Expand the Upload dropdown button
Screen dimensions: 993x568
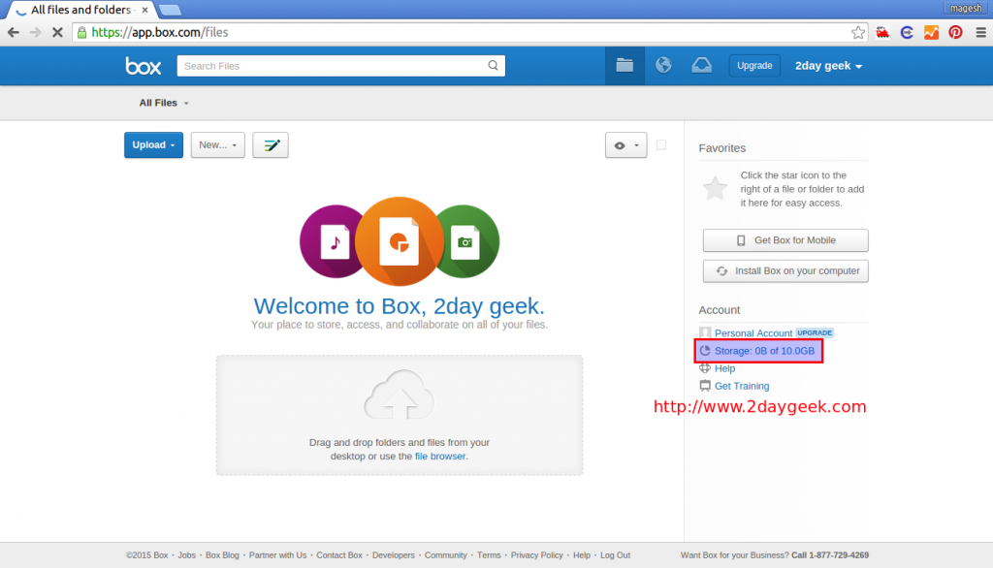153,145
